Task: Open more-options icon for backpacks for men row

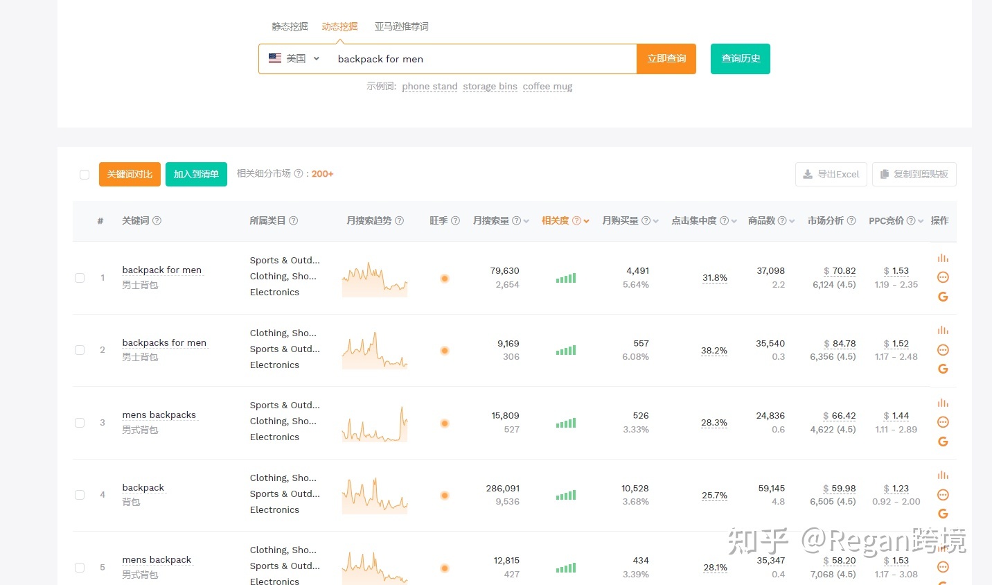Action: (x=943, y=350)
